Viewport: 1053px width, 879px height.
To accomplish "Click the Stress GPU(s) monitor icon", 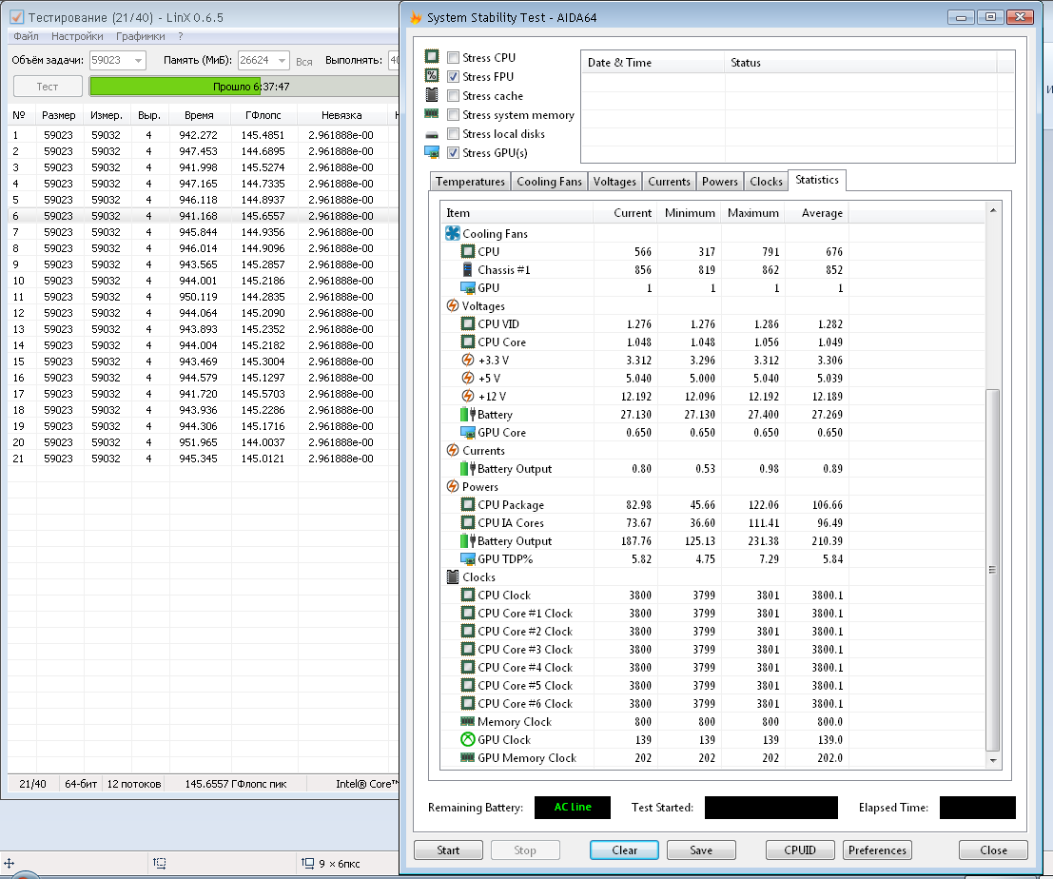I will [432, 152].
